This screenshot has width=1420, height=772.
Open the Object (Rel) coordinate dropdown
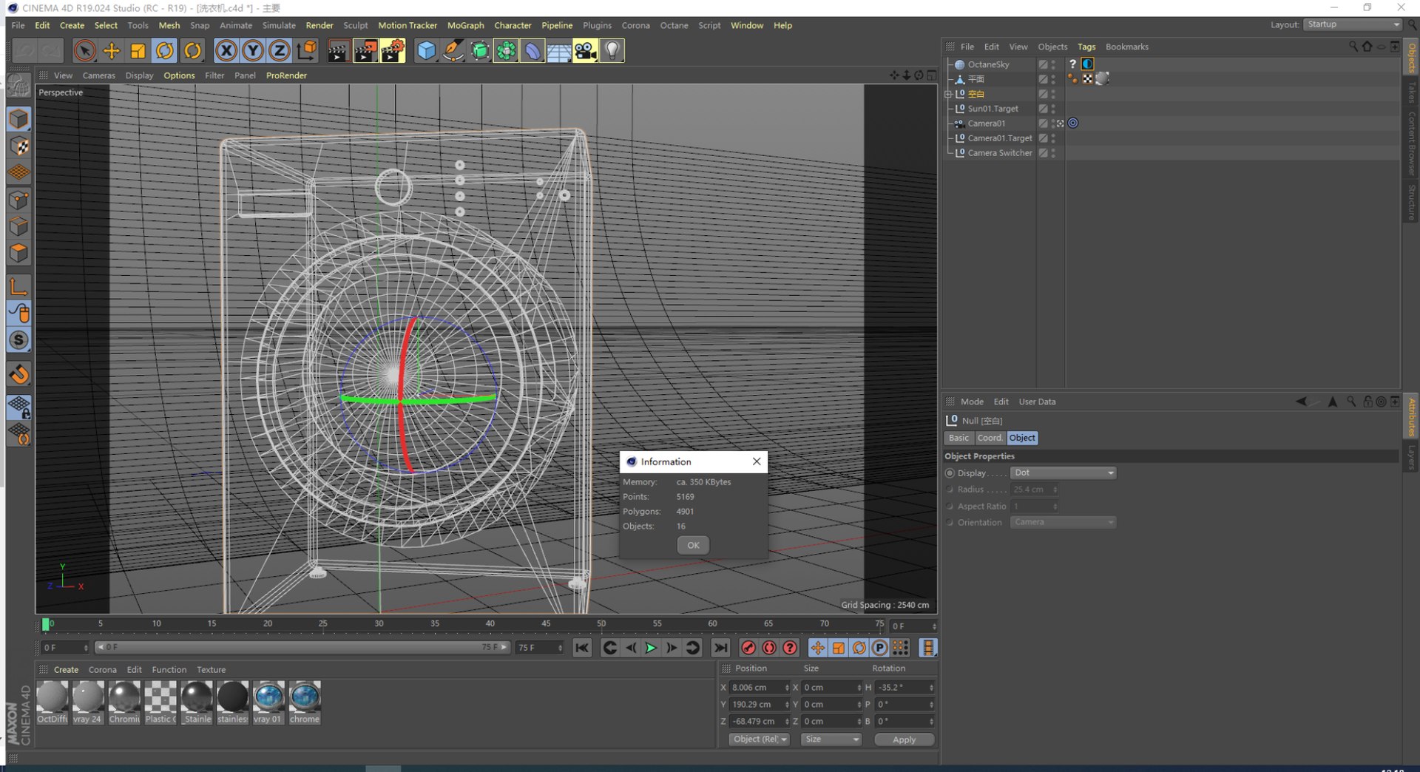tap(760, 739)
